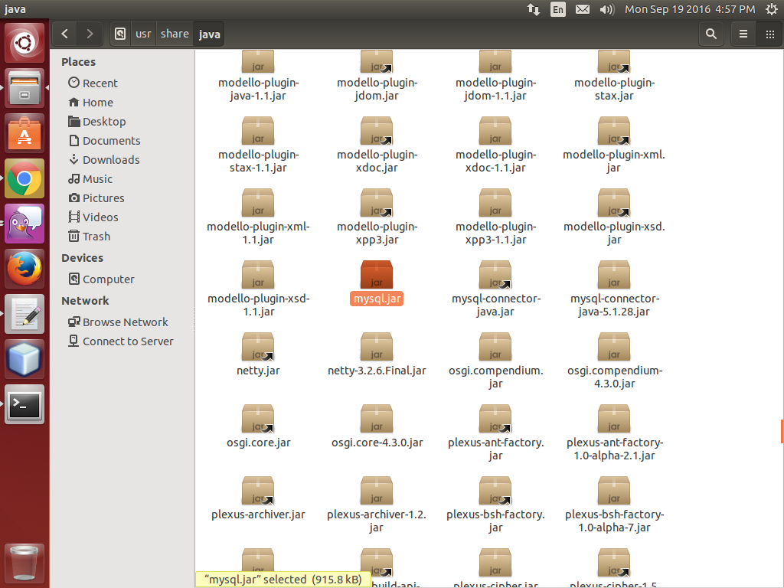Navigate to "share" via the path bar
The height and width of the screenshot is (588, 784).
[175, 34]
